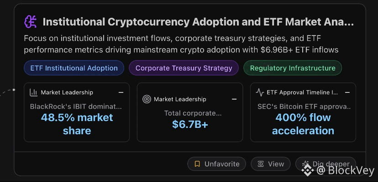Click the pulse icon on ETF Approval card
This screenshot has width=378, height=182.
point(260,92)
